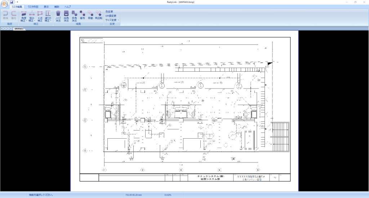The height and width of the screenshot is (198, 369).
Task: Switch to the ラスタ作図 ribbon tab
Action: click(x=33, y=7)
